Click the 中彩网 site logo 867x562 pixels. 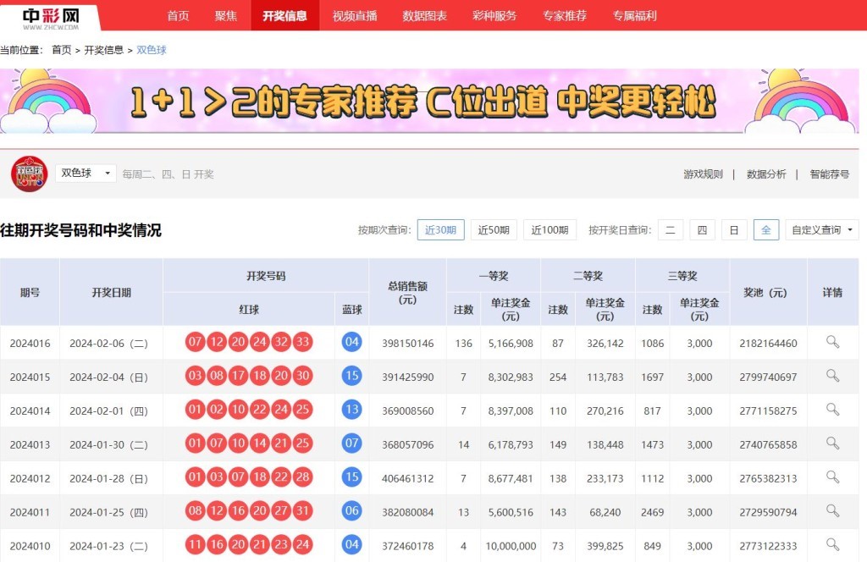[x=51, y=17]
